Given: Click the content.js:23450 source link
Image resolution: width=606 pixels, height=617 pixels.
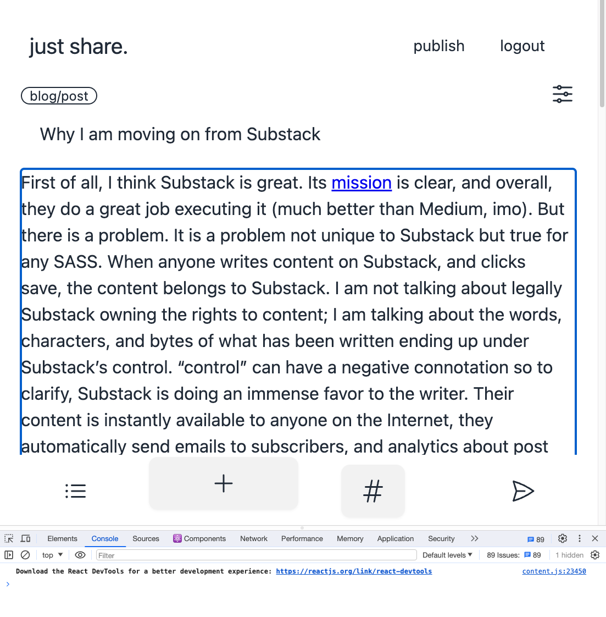Looking at the screenshot, I should coord(553,571).
